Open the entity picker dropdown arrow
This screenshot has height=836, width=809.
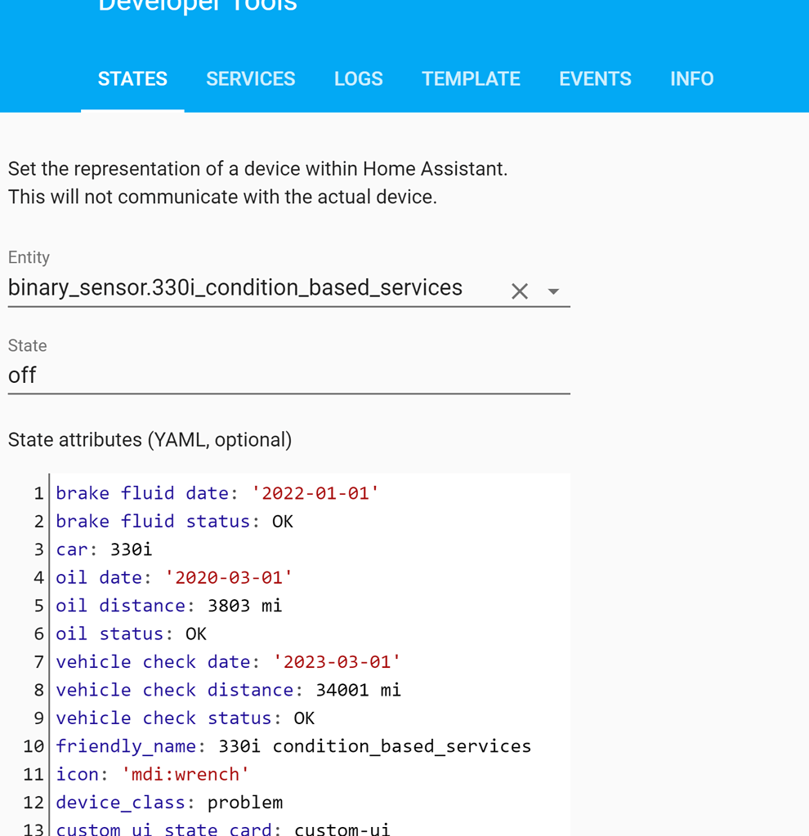553,291
